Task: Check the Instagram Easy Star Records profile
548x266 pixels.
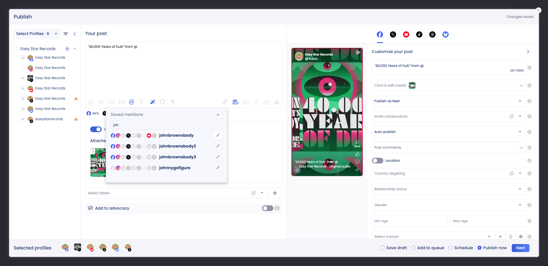Action: [x=23, y=68]
